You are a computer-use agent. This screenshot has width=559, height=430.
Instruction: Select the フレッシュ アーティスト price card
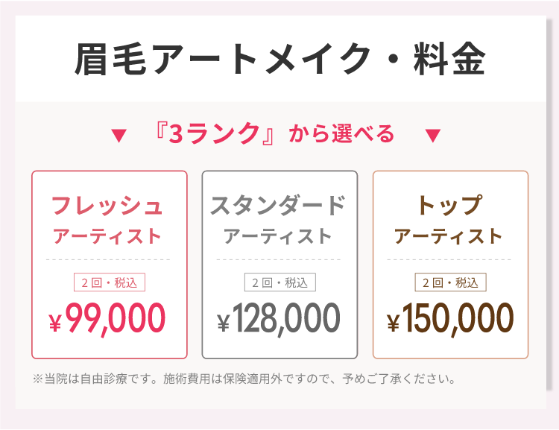(110, 265)
